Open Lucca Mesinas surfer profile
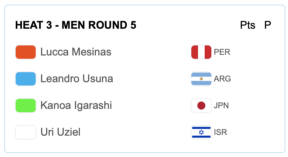 point(76,52)
